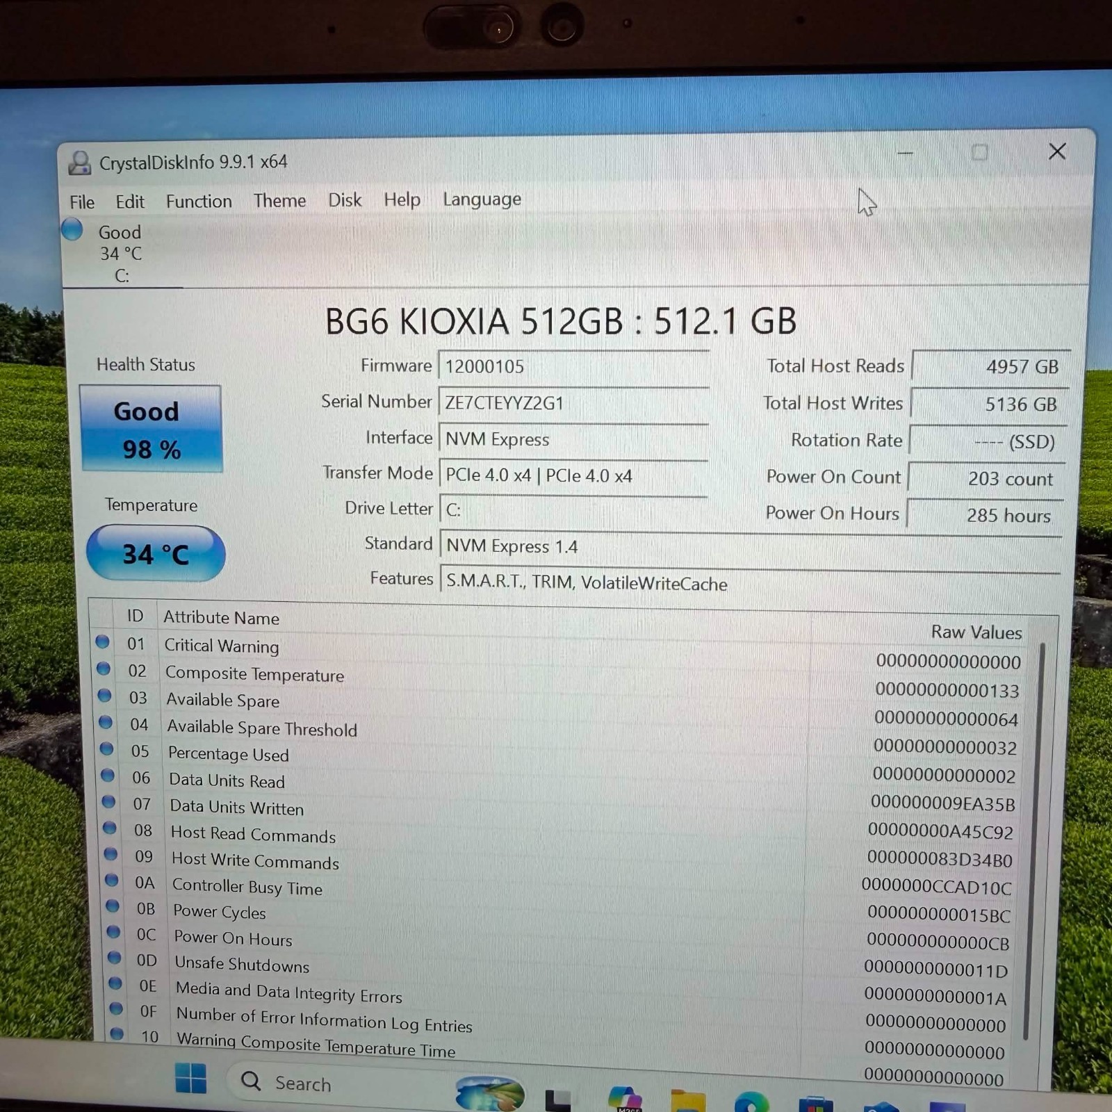Click raw value 000000083D34B0
The height and width of the screenshot is (1112, 1112).
[940, 859]
